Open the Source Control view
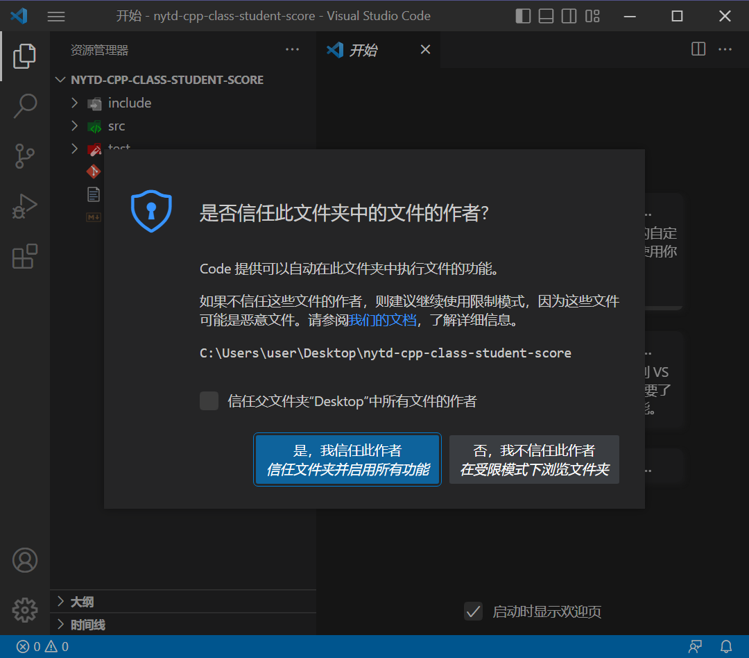The image size is (749, 658). (25, 156)
